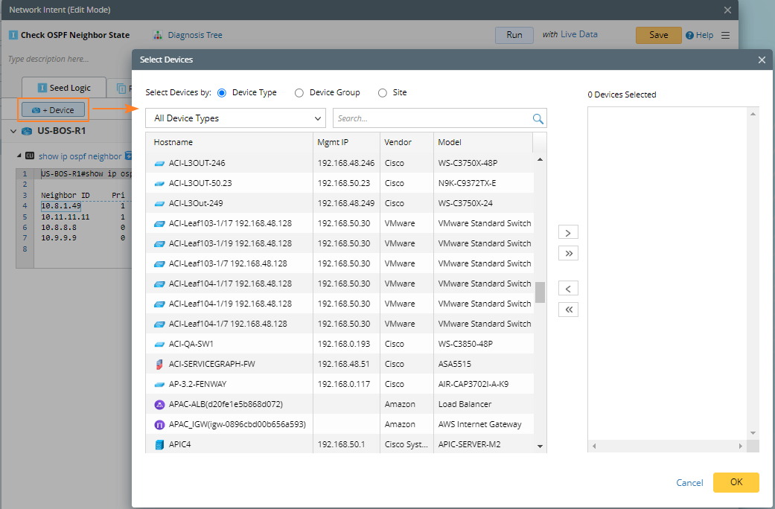This screenshot has height=509, width=775.
Task: Select the Site radio button
Action: pyautogui.click(x=383, y=93)
